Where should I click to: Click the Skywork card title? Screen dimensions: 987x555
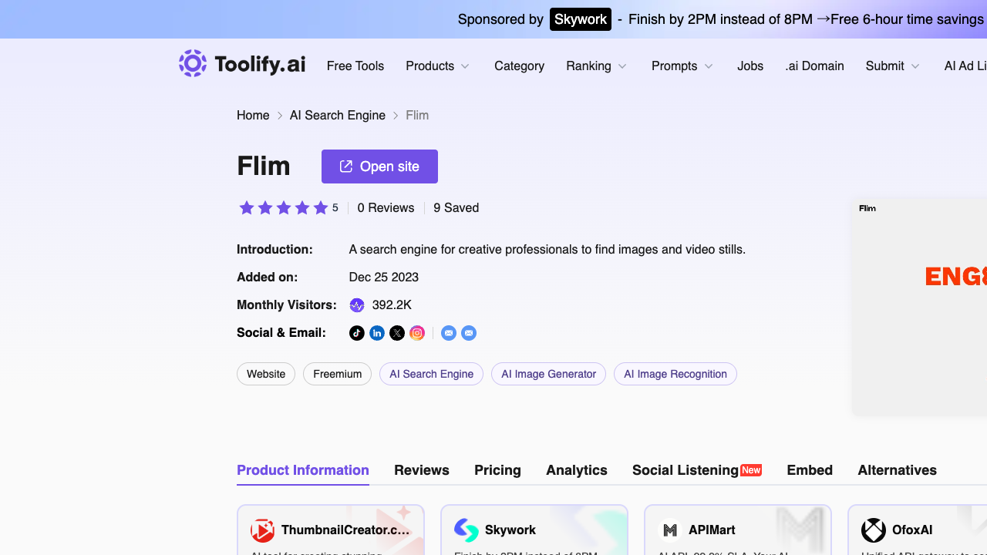click(x=510, y=530)
